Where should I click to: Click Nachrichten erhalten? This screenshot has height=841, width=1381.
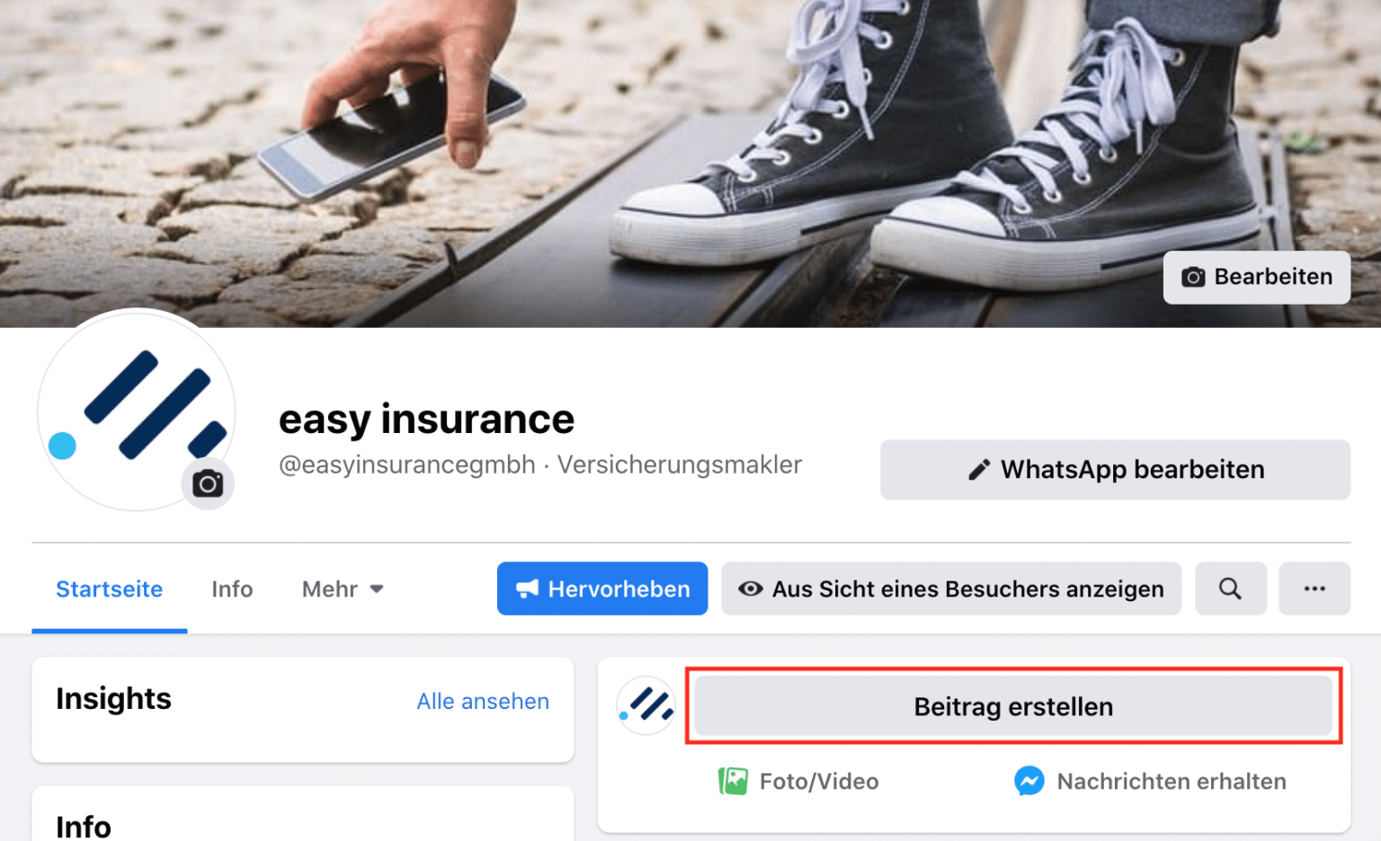coord(1171,781)
